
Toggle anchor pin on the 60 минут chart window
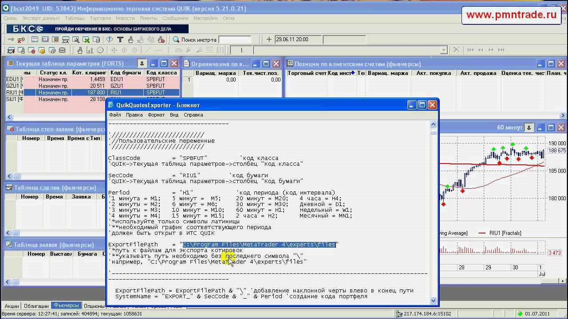point(529,128)
